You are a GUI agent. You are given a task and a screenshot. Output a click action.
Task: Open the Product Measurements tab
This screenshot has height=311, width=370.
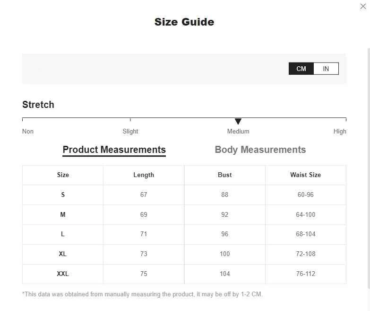pyautogui.click(x=114, y=150)
